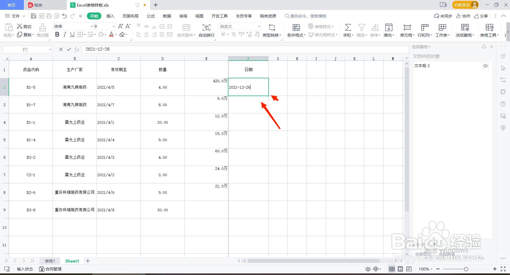Open the Name Box dropdown for F2

pyautogui.click(x=50, y=50)
